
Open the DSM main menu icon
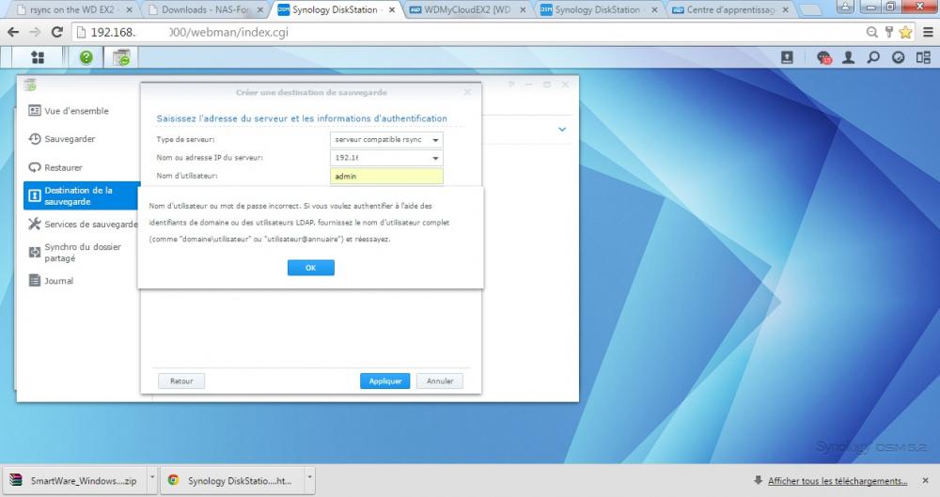[x=38, y=57]
